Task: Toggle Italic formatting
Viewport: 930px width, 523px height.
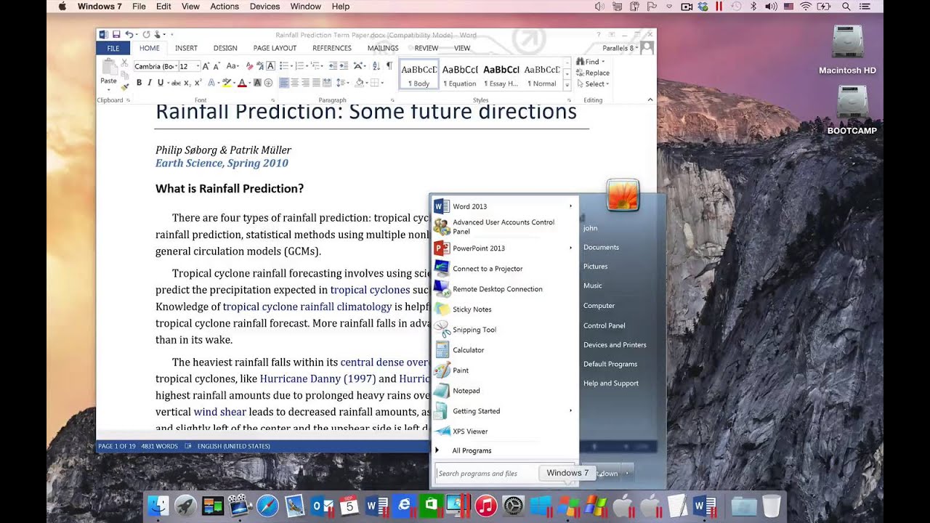Action: click(x=150, y=83)
